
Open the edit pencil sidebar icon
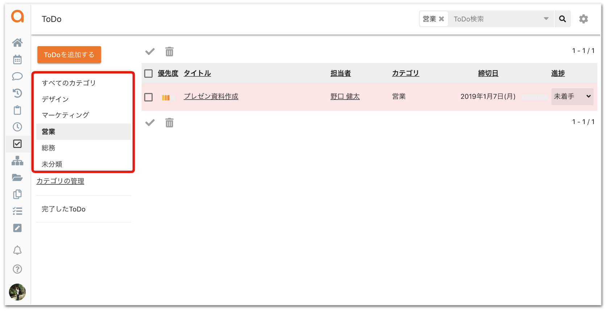pos(17,228)
